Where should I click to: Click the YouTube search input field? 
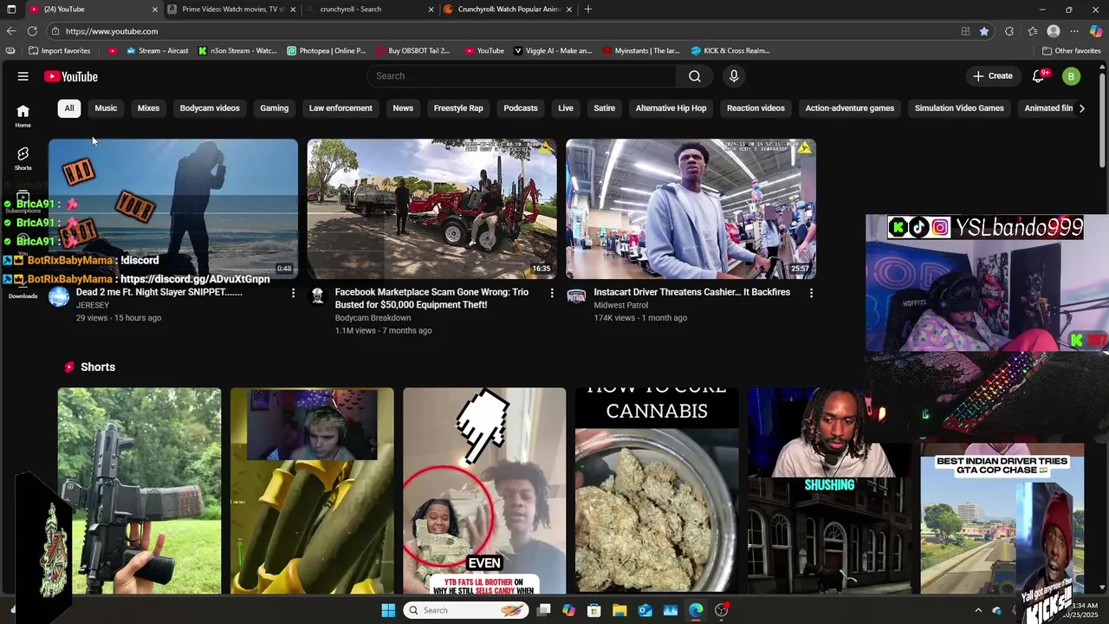(522, 76)
